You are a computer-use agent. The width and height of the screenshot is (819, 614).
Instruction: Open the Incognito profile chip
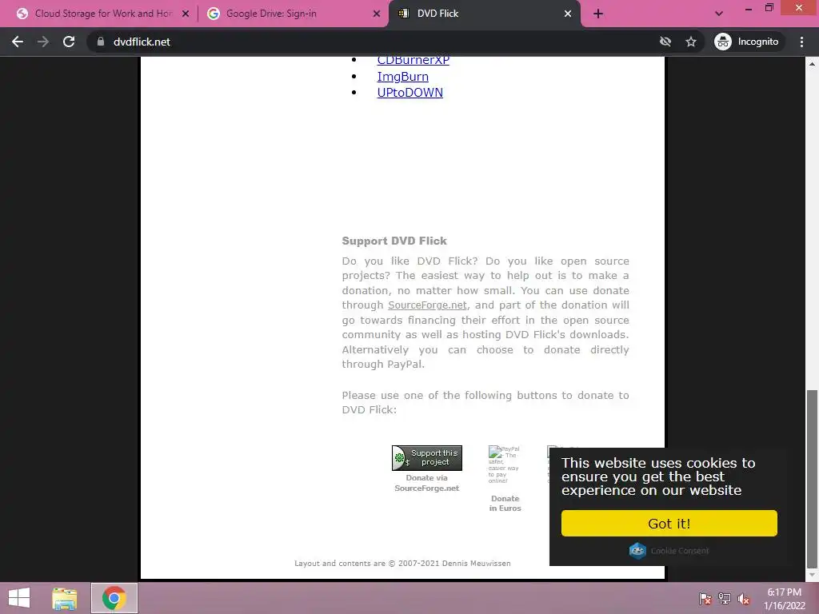pos(747,42)
